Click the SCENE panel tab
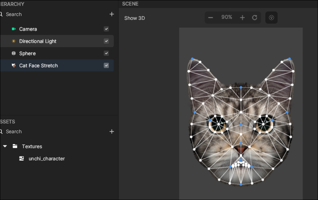Screen dimensions: 318x200 pos(130,4)
